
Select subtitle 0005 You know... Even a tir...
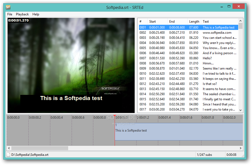pos(188,48)
